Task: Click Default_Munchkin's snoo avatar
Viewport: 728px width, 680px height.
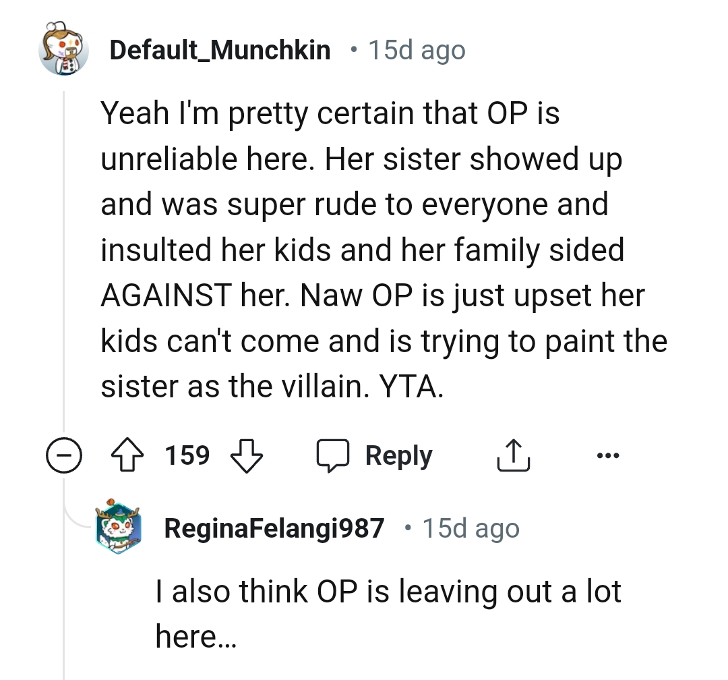Action: click(x=65, y=50)
